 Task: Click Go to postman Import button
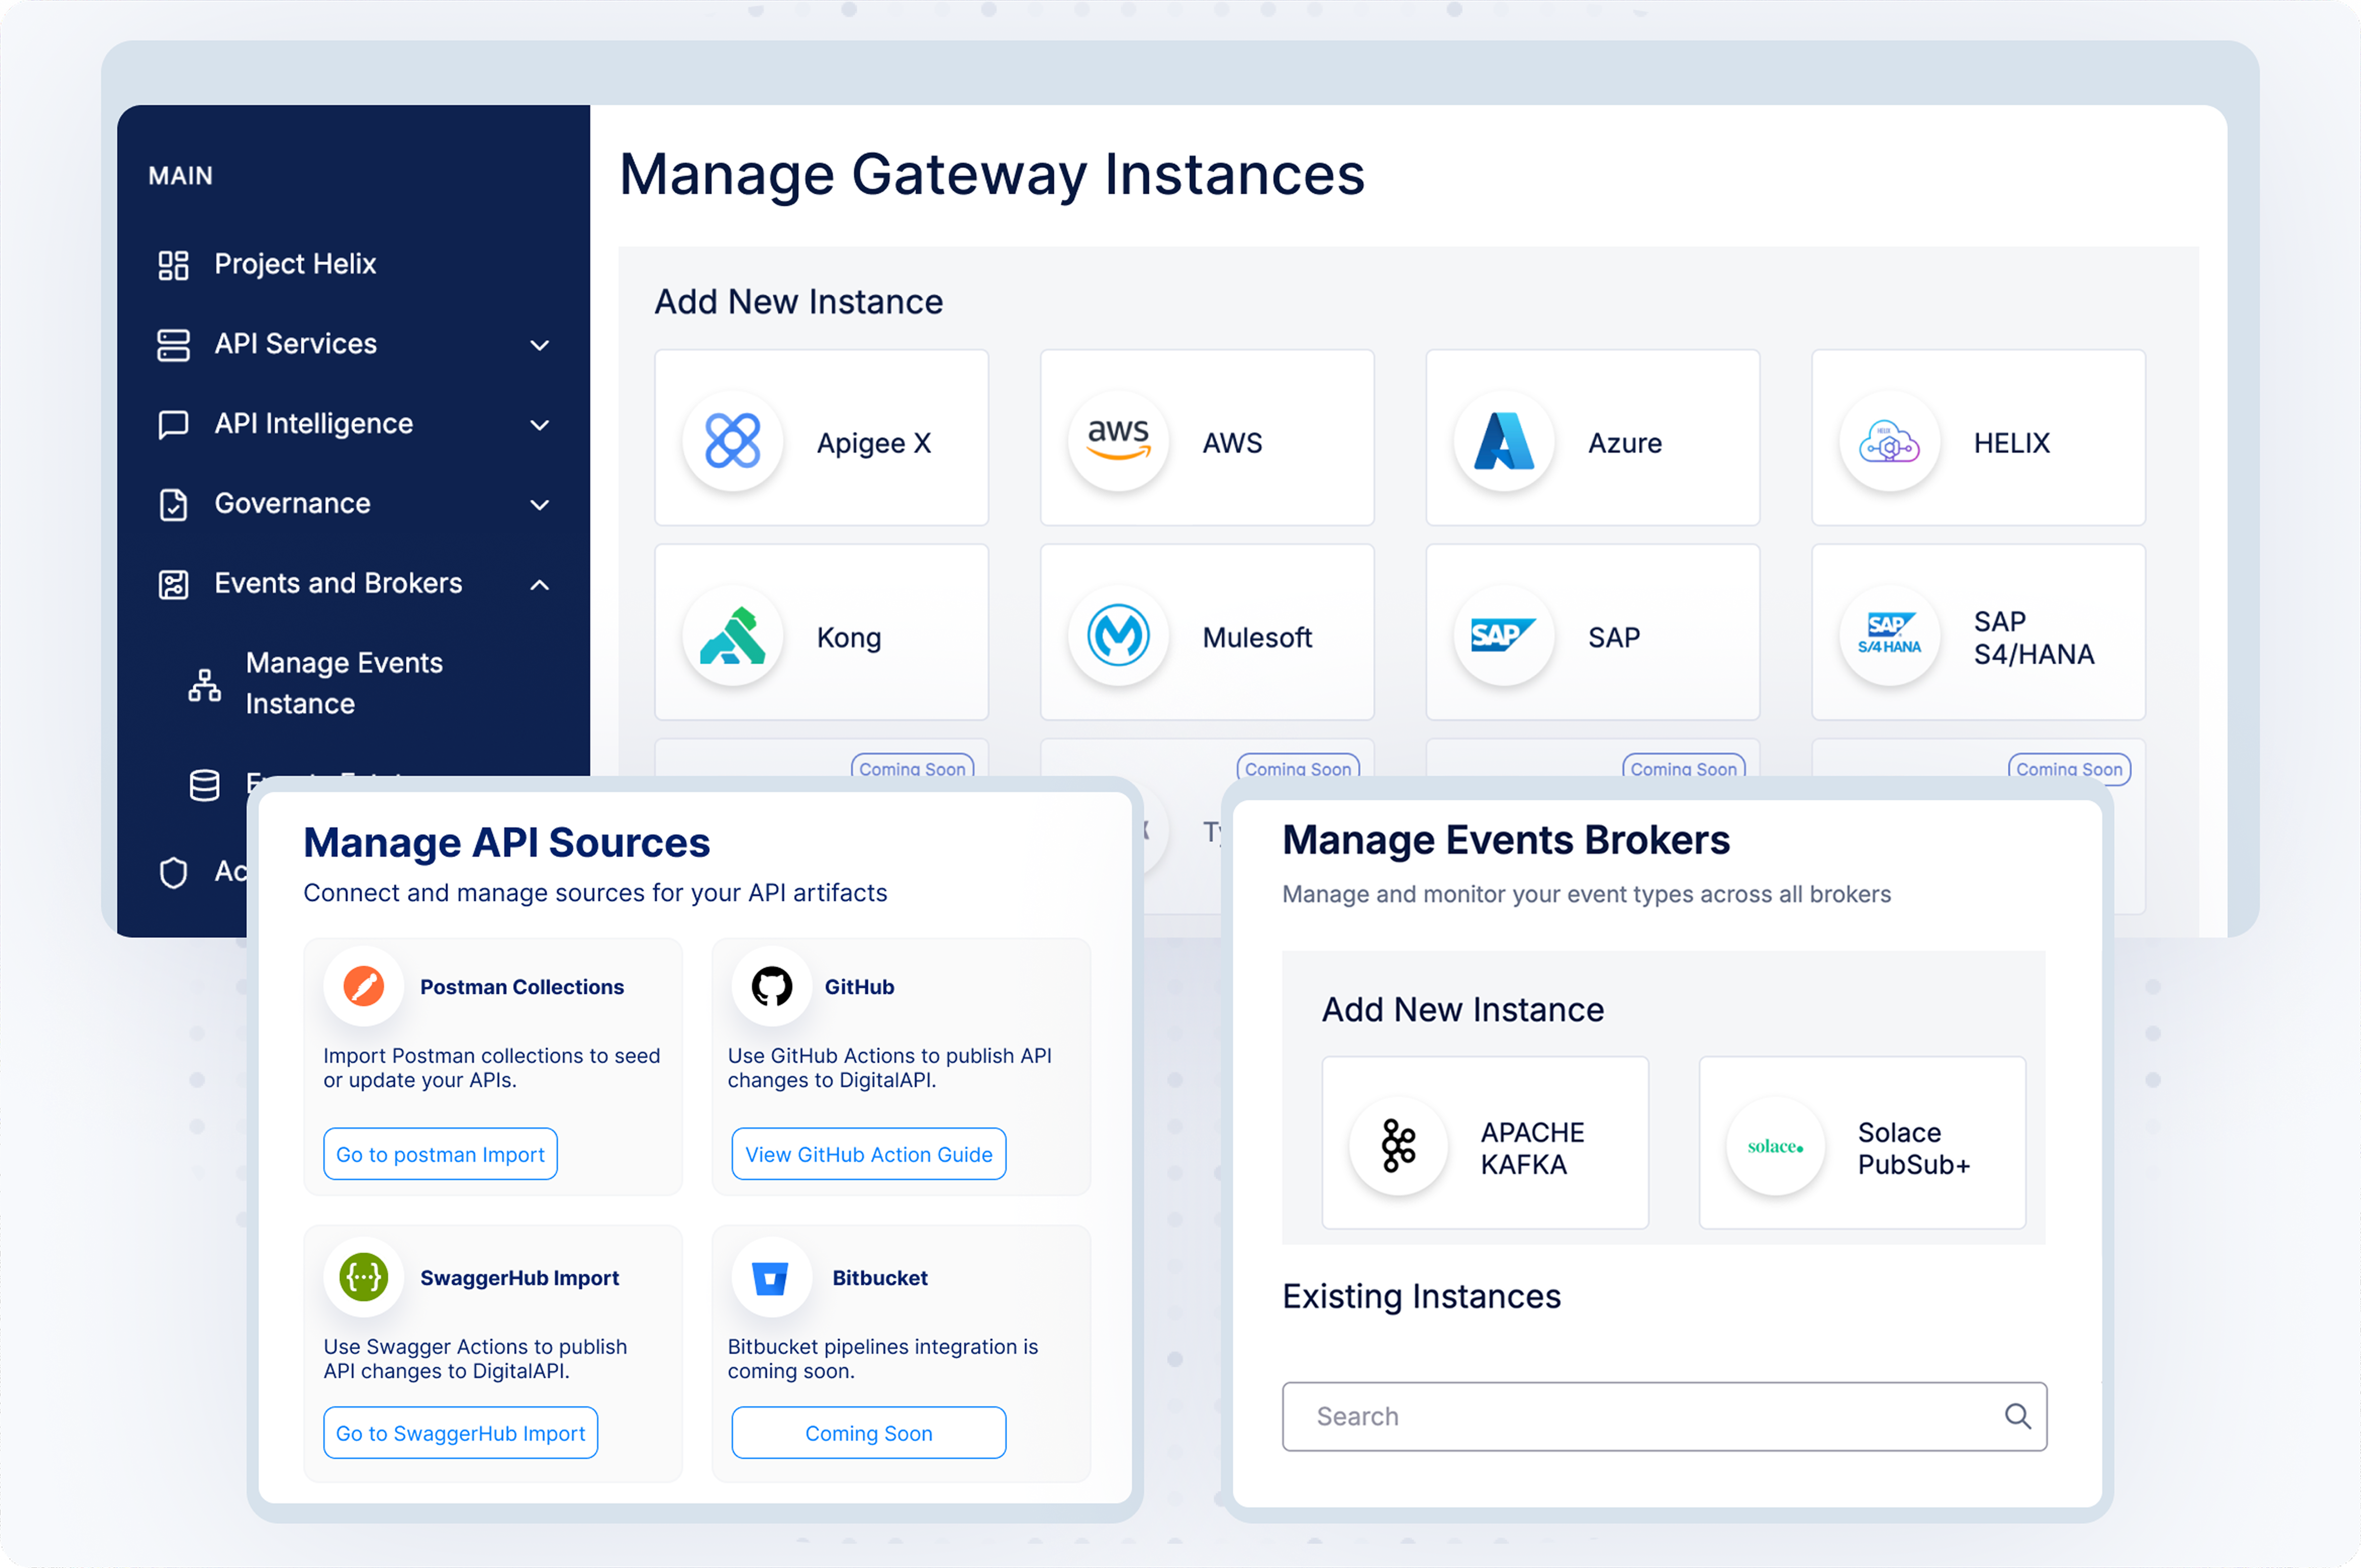click(440, 1154)
